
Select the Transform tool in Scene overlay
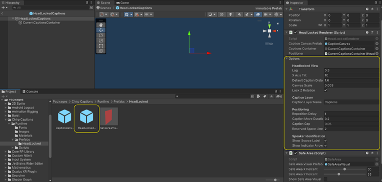[101, 51]
